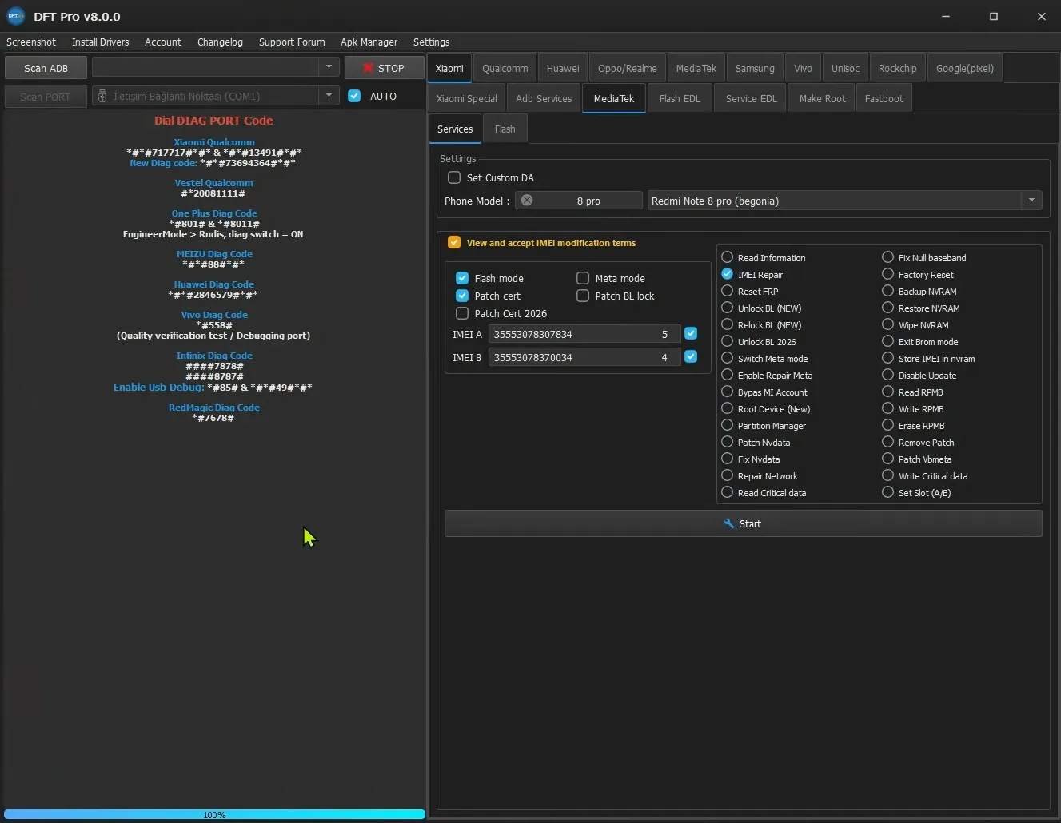
Task: Open the ADB device dropdown
Action: coord(329,67)
